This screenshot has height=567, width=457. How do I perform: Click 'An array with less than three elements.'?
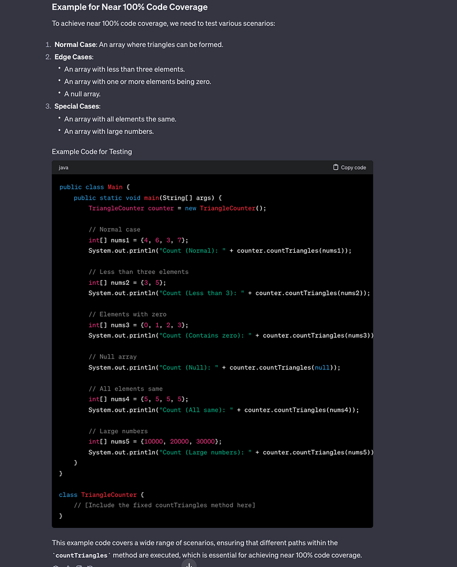pyautogui.click(x=125, y=69)
